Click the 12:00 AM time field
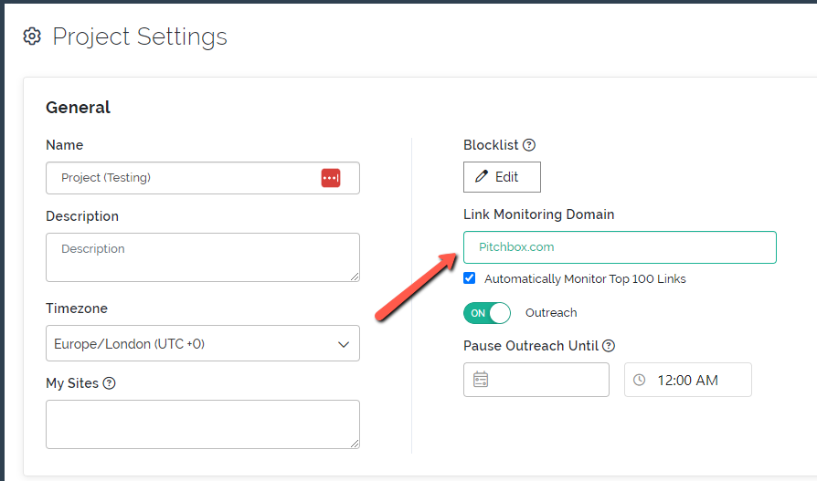The width and height of the screenshot is (817, 481). [688, 380]
